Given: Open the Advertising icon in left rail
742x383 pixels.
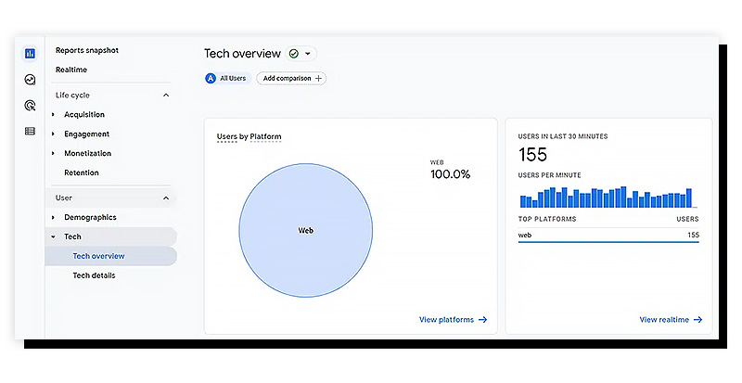Looking at the screenshot, I should 30,105.
